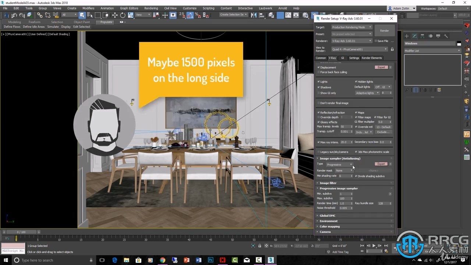Open the Modifier List dropdown
This screenshot has height=265, width=471.
pyautogui.click(x=432, y=51)
